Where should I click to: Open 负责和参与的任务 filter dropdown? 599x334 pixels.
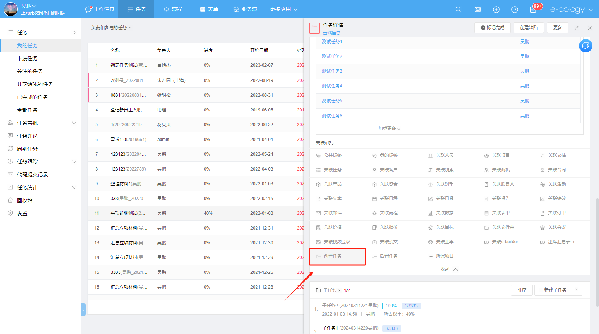pyautogui.click(x=111, y=28)
